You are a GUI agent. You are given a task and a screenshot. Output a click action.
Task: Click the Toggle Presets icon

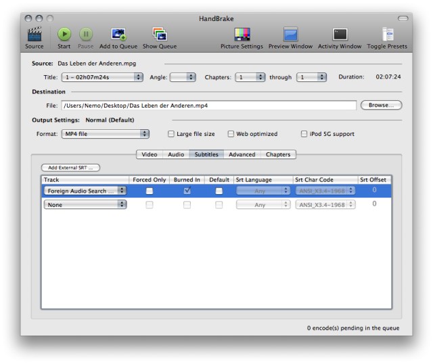[388, 35]
